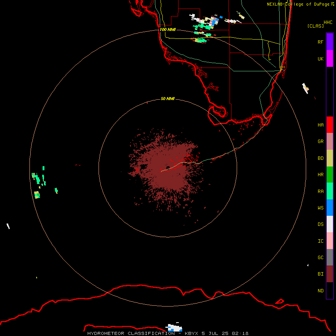336x336 pixels.
Task: Click the RA light green legend swatch
Action: pyautogui.click(x=330, y=191)
